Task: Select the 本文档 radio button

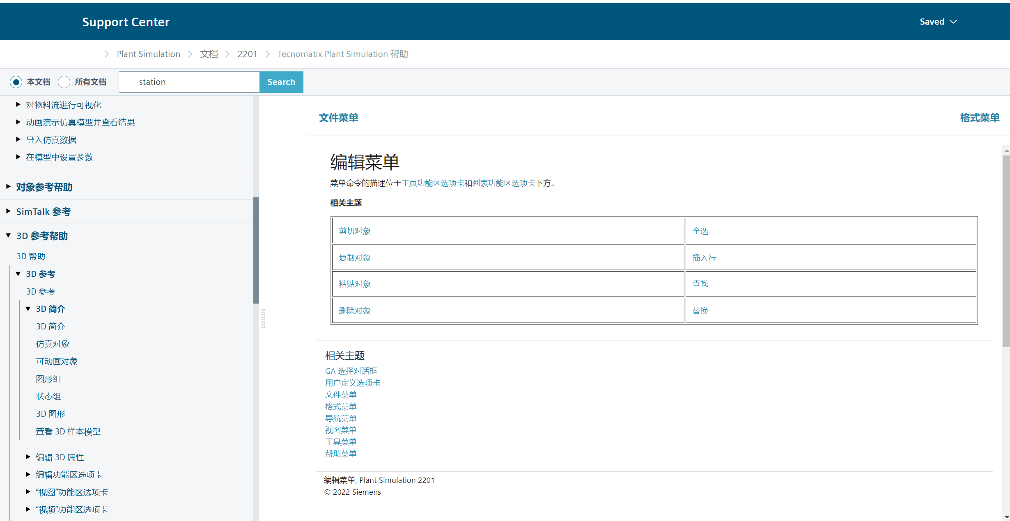Action: (x=16, y=82)
